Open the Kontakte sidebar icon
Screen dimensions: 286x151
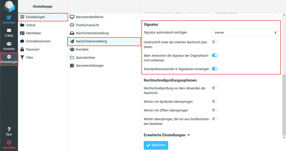click(x=9, y=44)
